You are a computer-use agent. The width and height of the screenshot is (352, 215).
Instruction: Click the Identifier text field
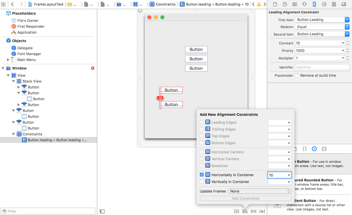click(x=322, y=67)
